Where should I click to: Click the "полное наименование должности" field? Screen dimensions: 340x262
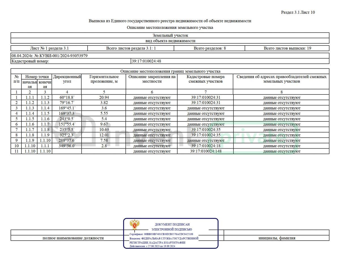[x=73, y=238]
